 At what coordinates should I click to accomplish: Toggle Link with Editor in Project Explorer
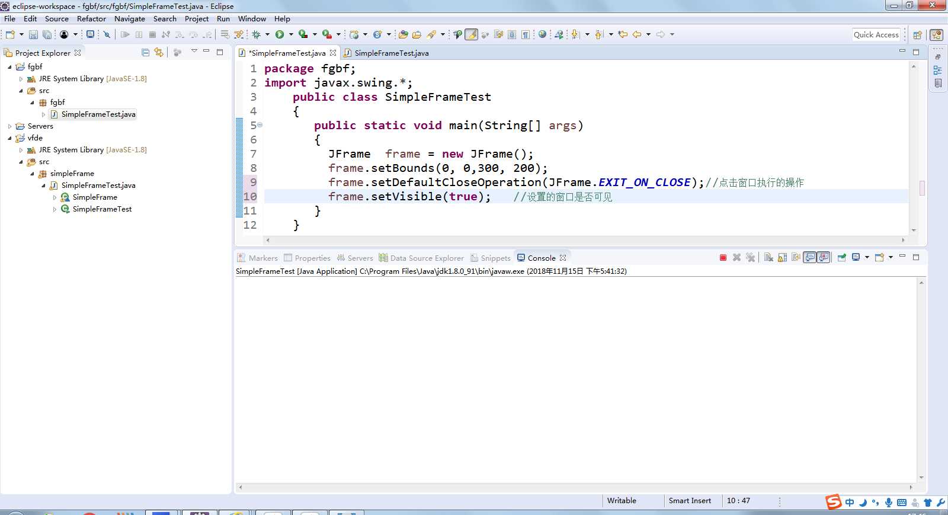click(158, 52)
